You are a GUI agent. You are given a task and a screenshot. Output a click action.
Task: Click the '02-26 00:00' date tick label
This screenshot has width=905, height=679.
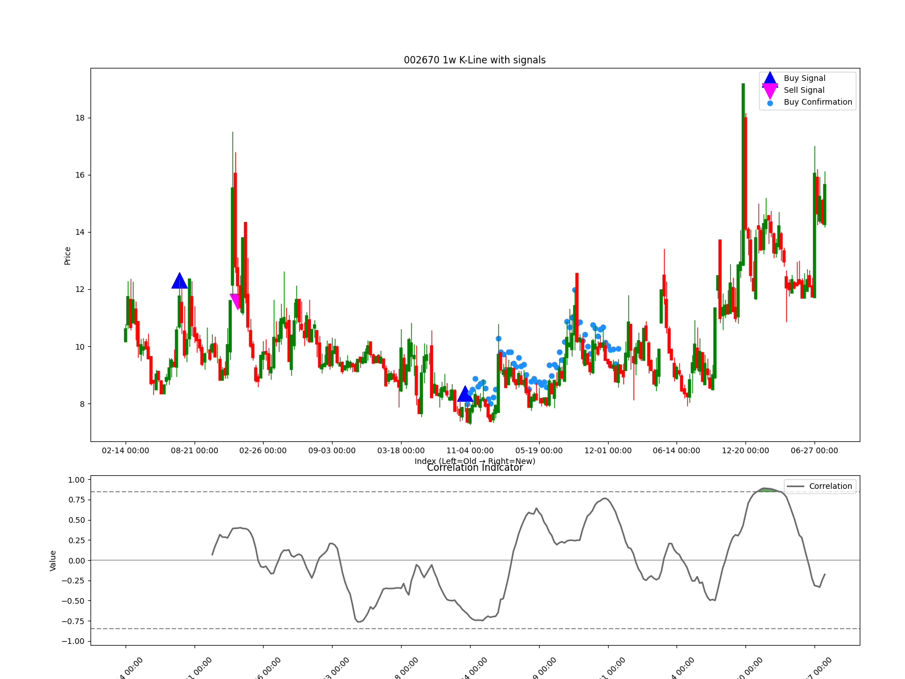point(263,451)
